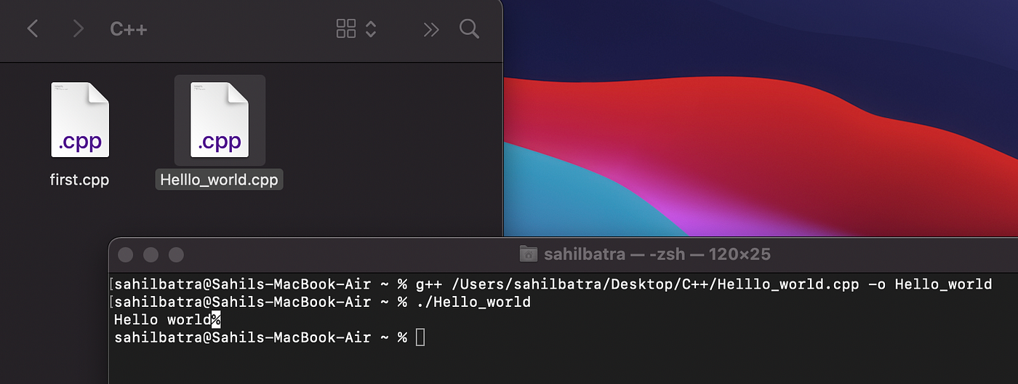Select the first.cpp file icon
The image size is (1018, 384).
click(80, 119)
